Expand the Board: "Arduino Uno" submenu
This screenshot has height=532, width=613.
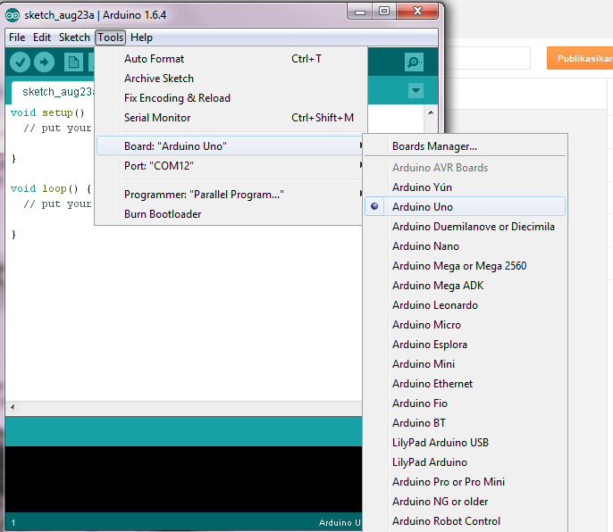pos(230,145)
